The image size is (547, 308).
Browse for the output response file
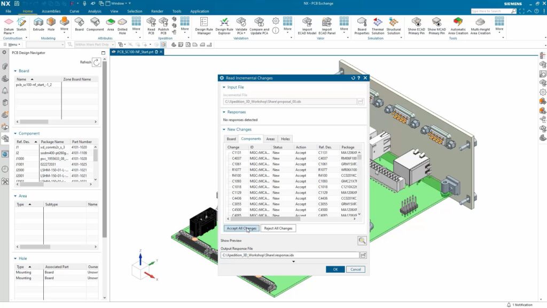363,255
